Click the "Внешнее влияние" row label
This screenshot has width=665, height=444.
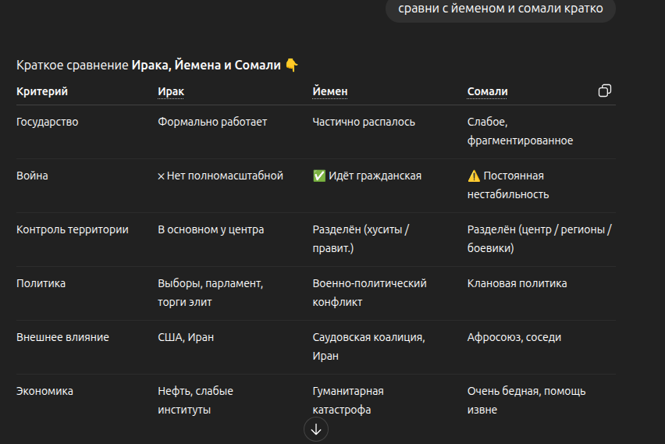[62, 337]
